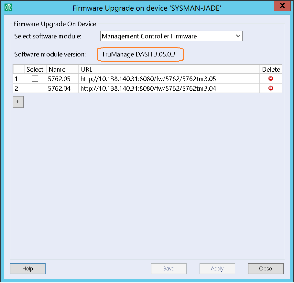Select the 5762.05 name cell
The height and width of the screenshot is (283, 294).
(62, 79)
